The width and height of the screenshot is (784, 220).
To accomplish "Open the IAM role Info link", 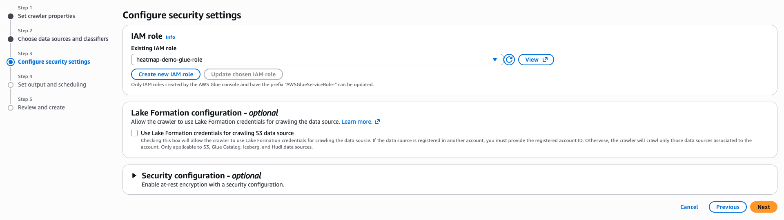I will [170, 37].
